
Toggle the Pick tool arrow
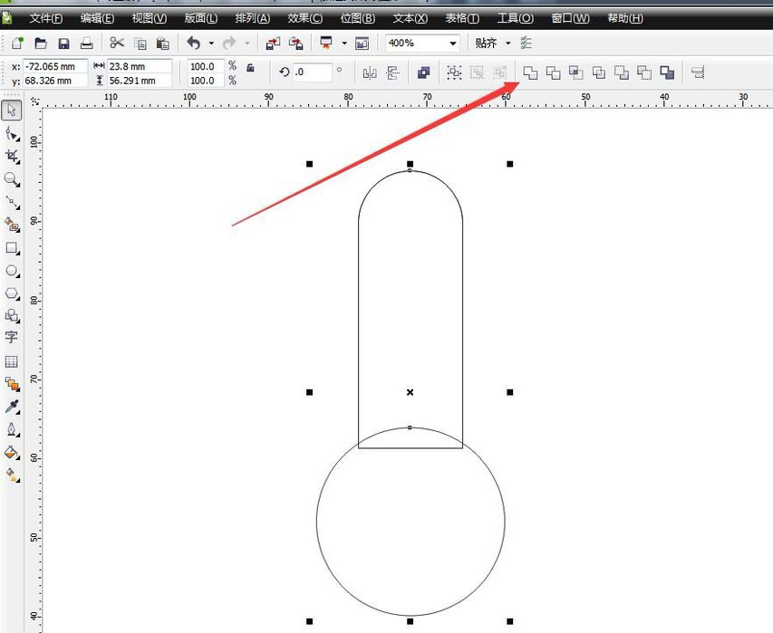tap(12, 110)
